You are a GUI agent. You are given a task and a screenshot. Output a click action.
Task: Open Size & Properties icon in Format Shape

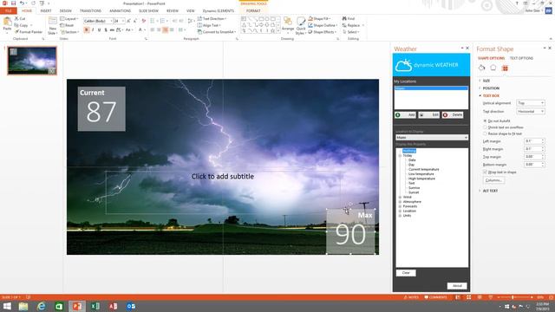(505, 68)
